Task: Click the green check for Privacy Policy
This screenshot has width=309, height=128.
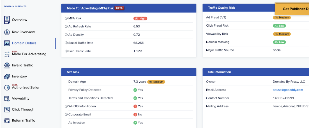Action: (x=135, y=90)
